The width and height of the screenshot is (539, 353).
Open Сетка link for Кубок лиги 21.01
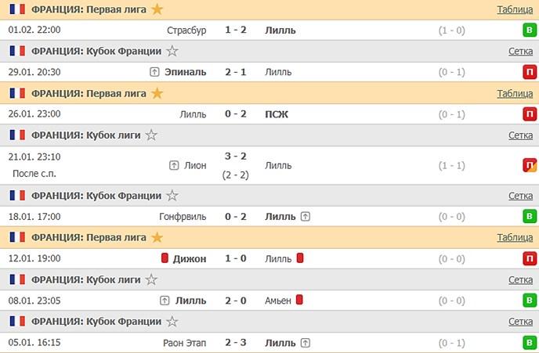(x=520, y=135)
